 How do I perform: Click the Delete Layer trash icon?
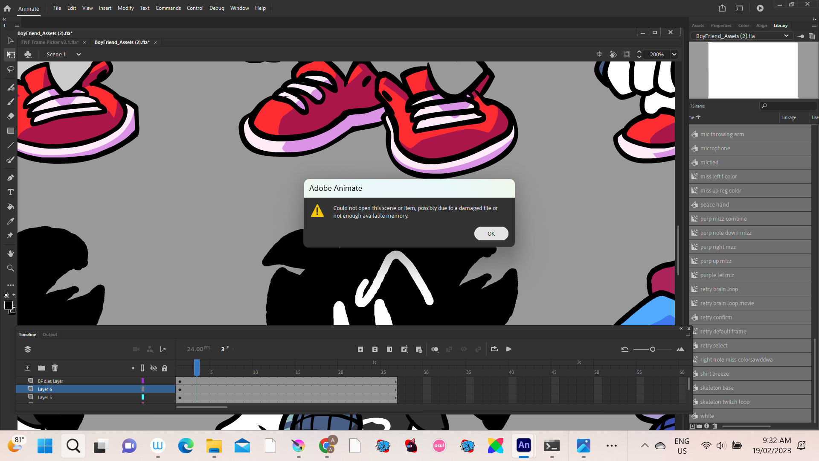[55, 368]
